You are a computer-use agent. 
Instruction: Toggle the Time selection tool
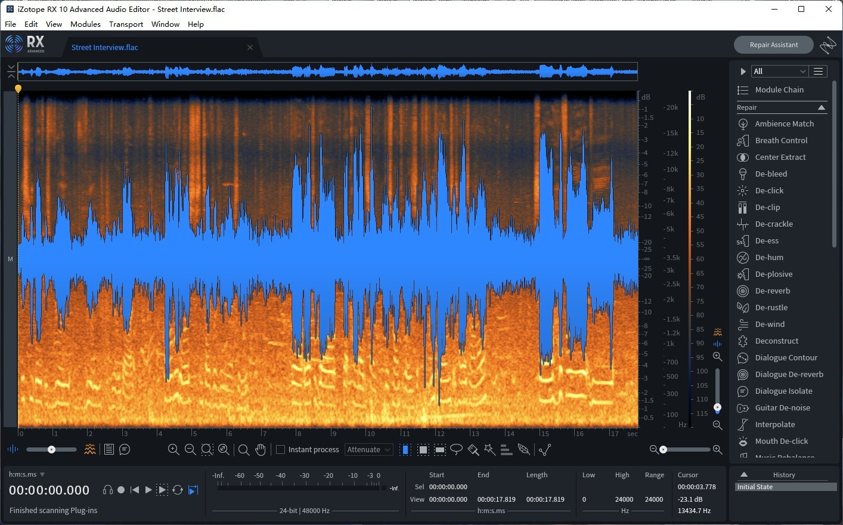click(405, 449)
